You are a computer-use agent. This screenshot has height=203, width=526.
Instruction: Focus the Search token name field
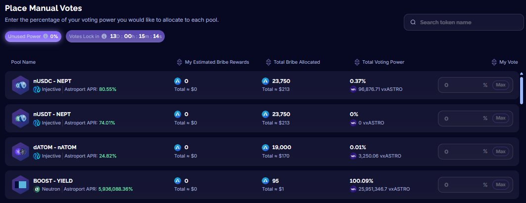(464, 22)
